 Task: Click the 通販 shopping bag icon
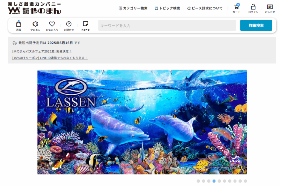19,24
